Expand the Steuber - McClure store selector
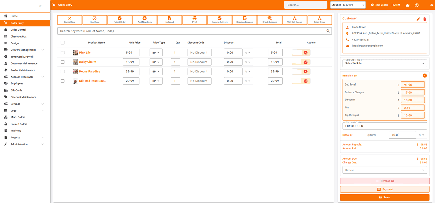This screenshot has height=203, width=435. tap(348, 5)
